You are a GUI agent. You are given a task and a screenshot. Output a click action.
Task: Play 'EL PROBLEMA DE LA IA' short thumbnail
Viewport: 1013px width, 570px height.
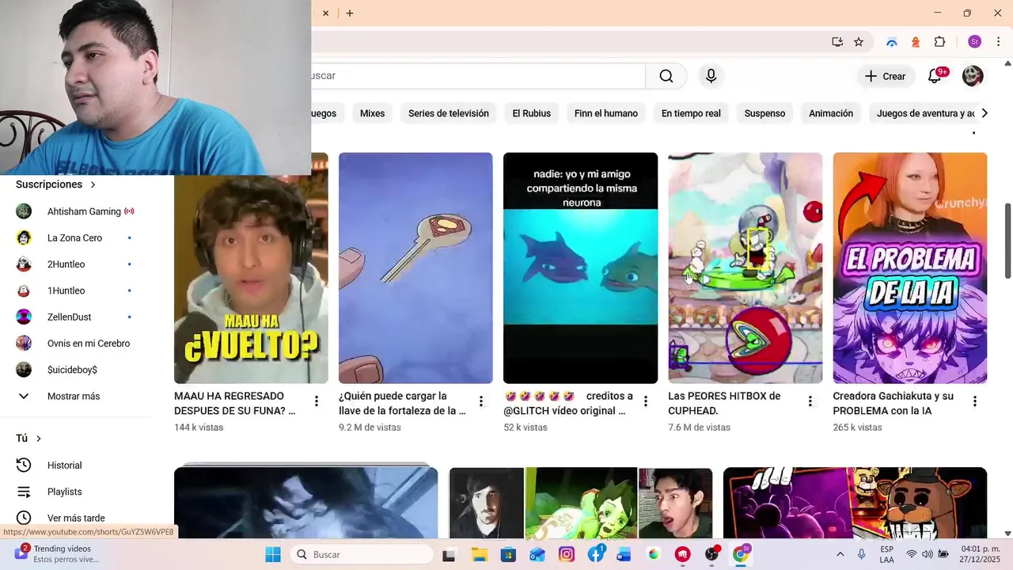[x=909, y=268]
